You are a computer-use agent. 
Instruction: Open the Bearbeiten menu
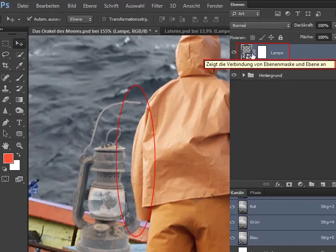tap(48, 6)
